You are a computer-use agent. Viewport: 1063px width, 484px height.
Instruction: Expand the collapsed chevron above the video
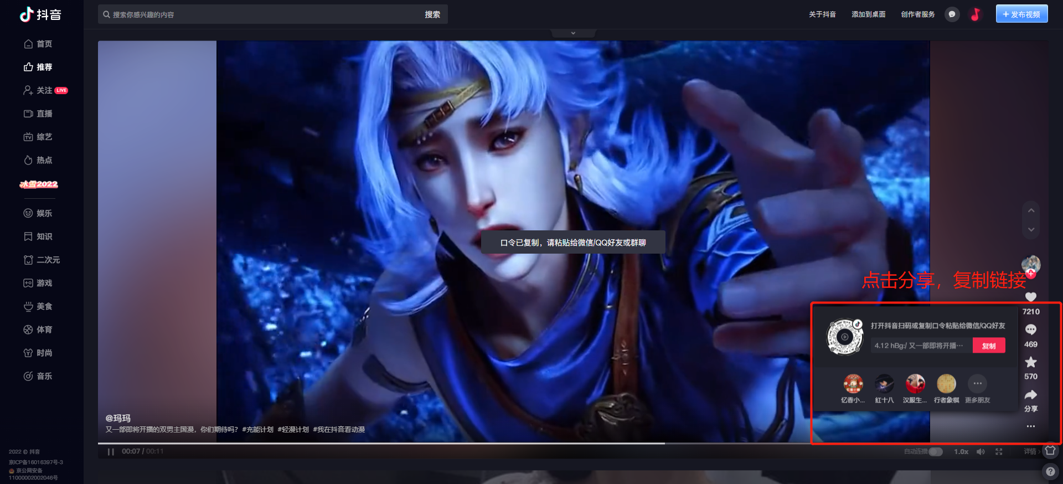coord(573,33)
